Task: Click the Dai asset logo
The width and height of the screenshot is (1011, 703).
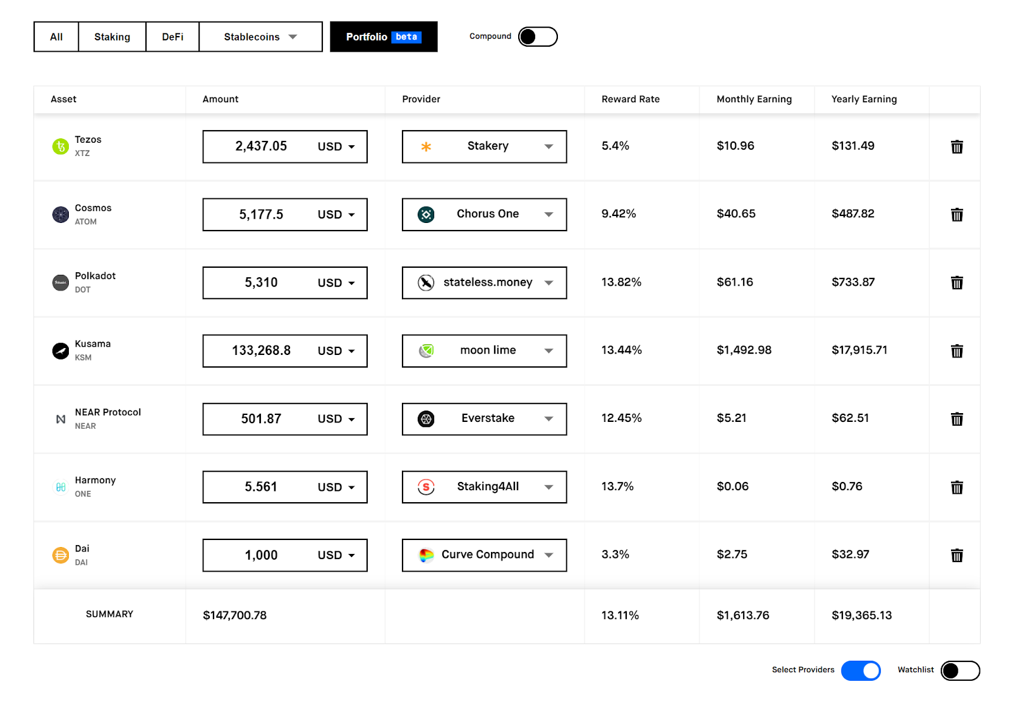Action: [x=61, y=555]
